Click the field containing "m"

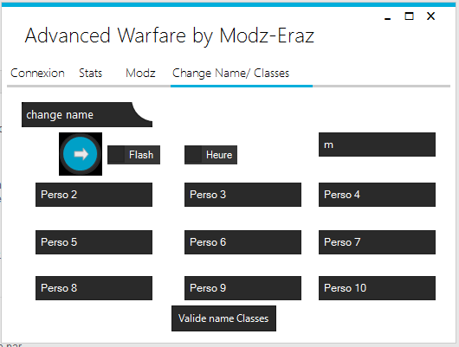pyautogui.click(x=377, y=145)
